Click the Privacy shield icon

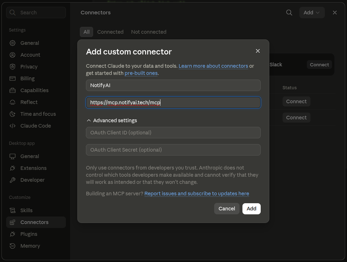point(13,66)
